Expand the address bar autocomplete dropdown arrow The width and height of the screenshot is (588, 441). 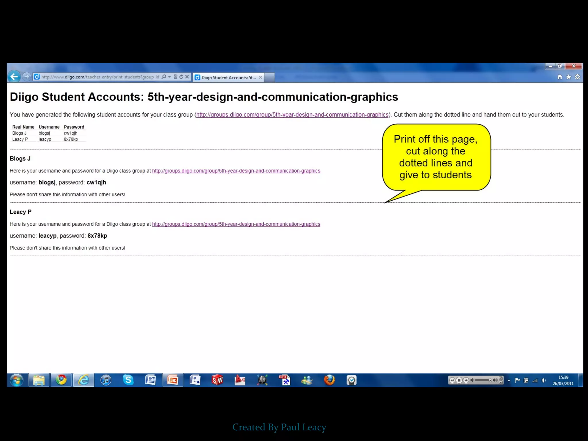coord(169,77)
